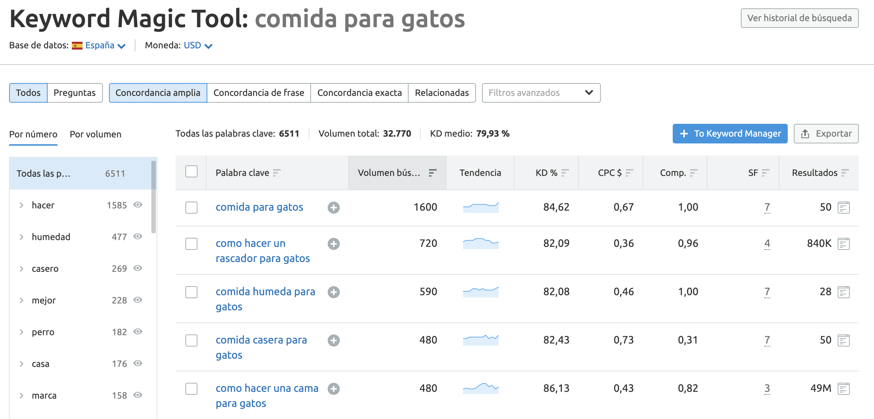Viewport: 874px width, 419px height.
Task: Sort by Palabra clave column icon
Action: point(277,173)
